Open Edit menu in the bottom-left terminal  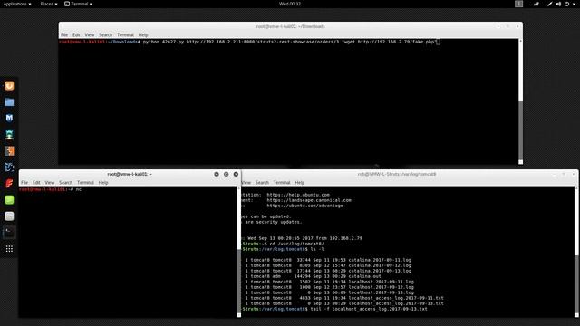36,183
